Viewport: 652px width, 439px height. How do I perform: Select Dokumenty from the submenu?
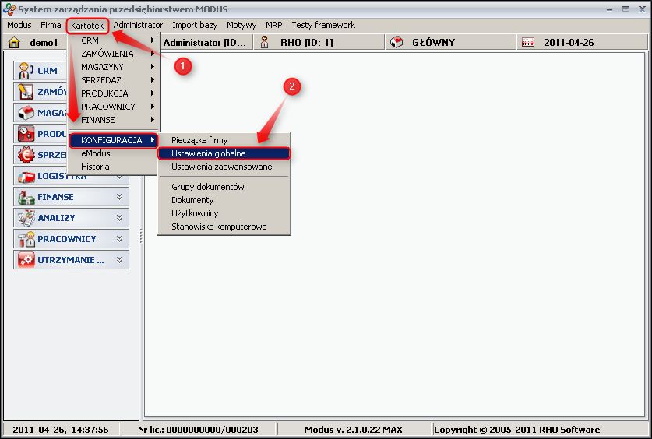click(x=224, y=200)
